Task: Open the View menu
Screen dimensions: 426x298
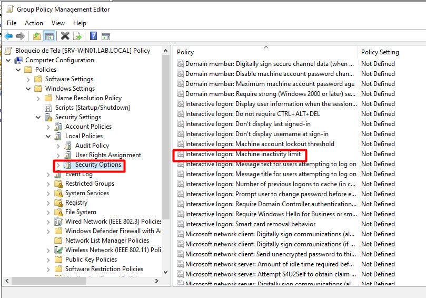Action: click(58, 23)
